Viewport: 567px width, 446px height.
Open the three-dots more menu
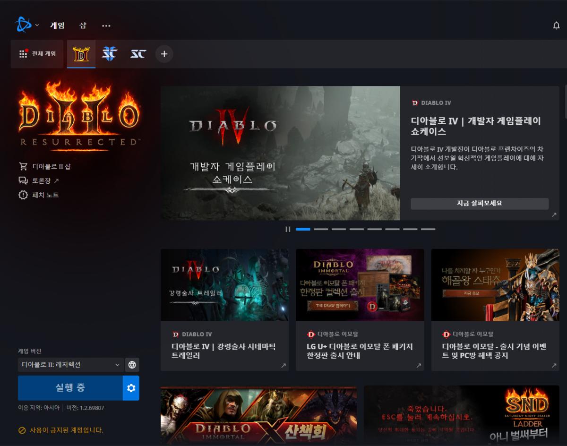click(106, 26)
